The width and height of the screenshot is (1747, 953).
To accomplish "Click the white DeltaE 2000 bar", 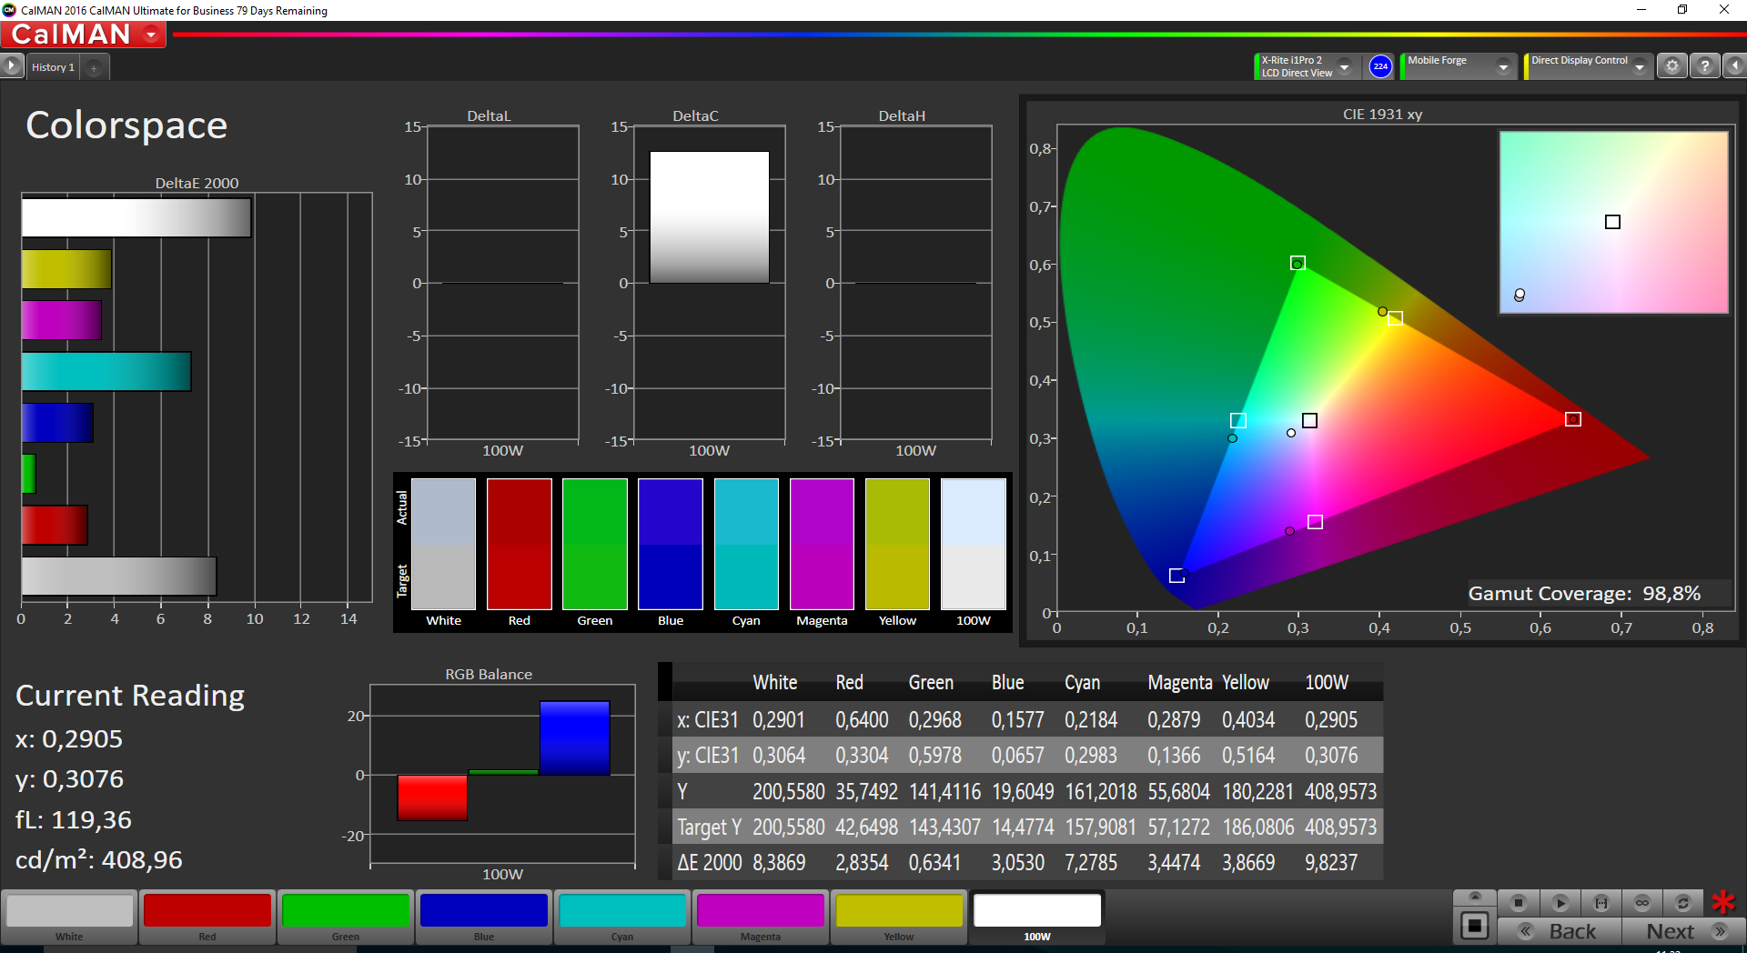I will coord(136,218).
